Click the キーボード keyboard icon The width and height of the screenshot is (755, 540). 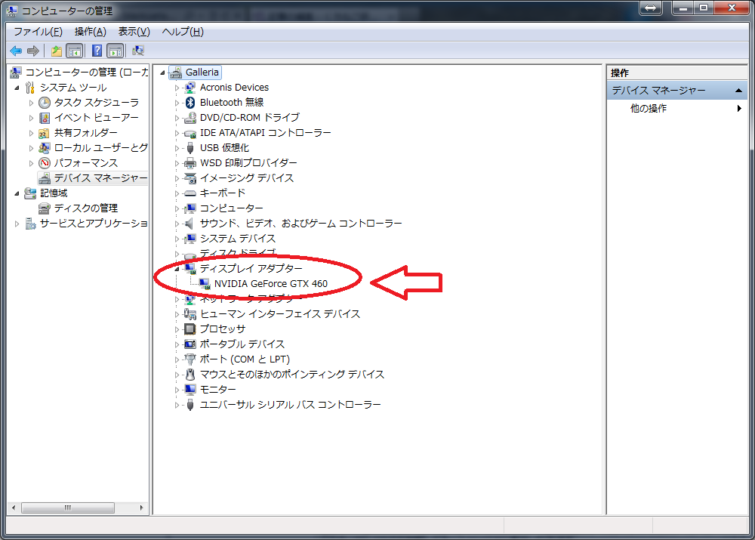[190, 193]
